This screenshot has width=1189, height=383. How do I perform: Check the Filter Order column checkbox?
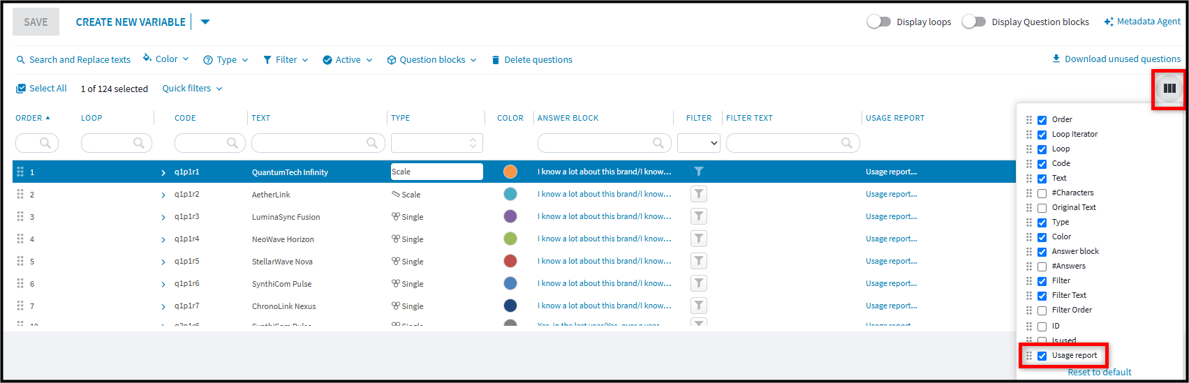(x=1042, y=310)
